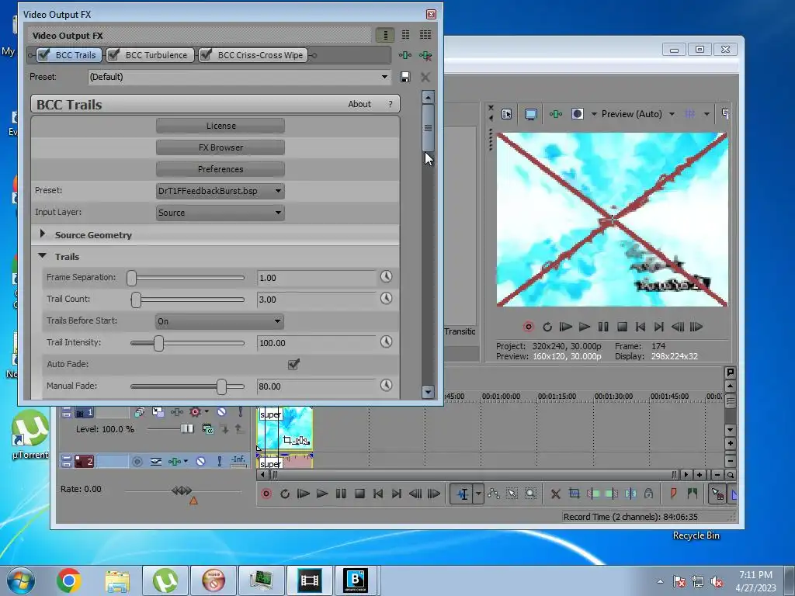Image resolution: width=795 pixels, height=596 pixels.
Task: Open the Input Layer Source dropdown
Action: (220, 213)
